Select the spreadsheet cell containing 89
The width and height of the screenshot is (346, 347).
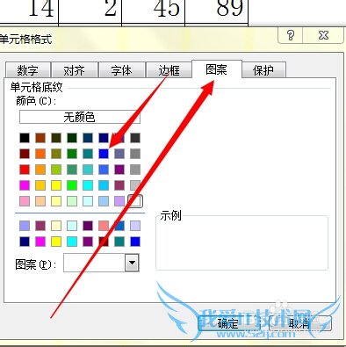217,11
